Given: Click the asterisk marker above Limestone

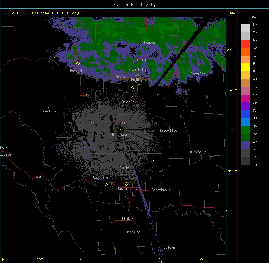Looking at the screenshot, I should pos(48,108).
